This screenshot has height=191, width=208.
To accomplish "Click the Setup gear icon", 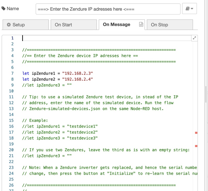I will pyautogui.click(x=9, y=25).
